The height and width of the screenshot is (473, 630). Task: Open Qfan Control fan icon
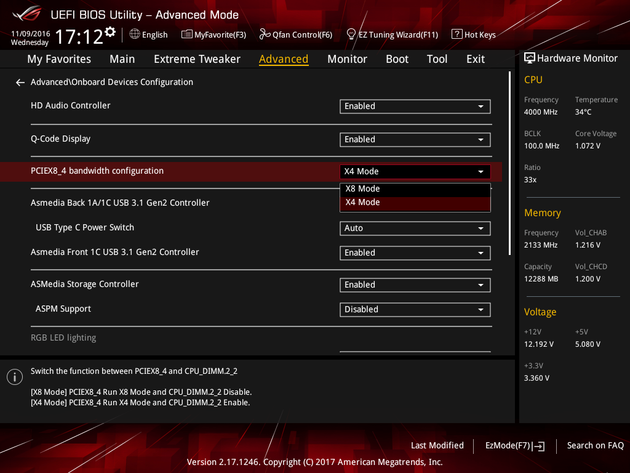coord(265,34)
